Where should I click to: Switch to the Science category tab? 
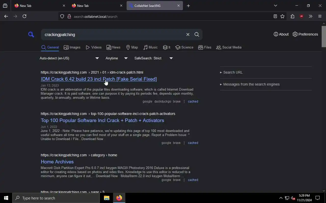184,47
